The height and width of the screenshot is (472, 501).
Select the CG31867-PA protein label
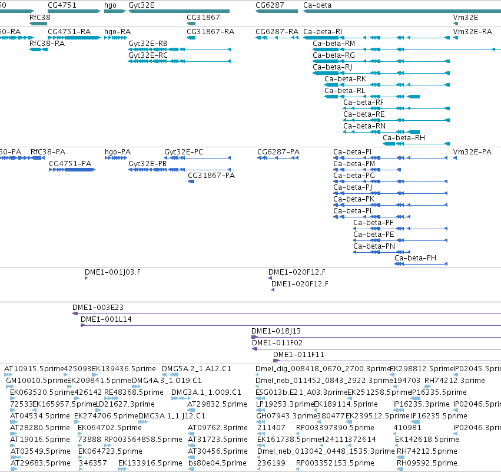[x=211, y=176]
